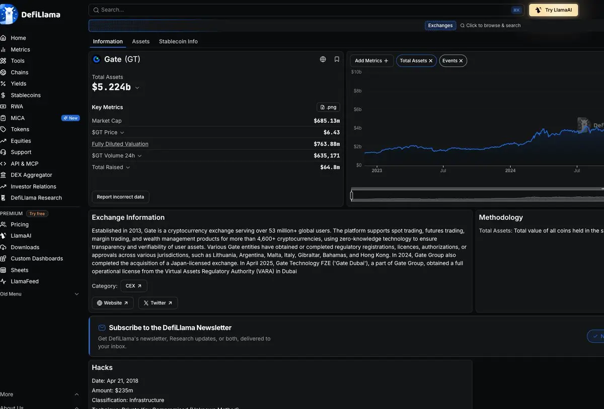Image resolution: width=604 pixels, height=409 pixels.
Task: Open Equities in the sidebar
Action: [21, 141]
